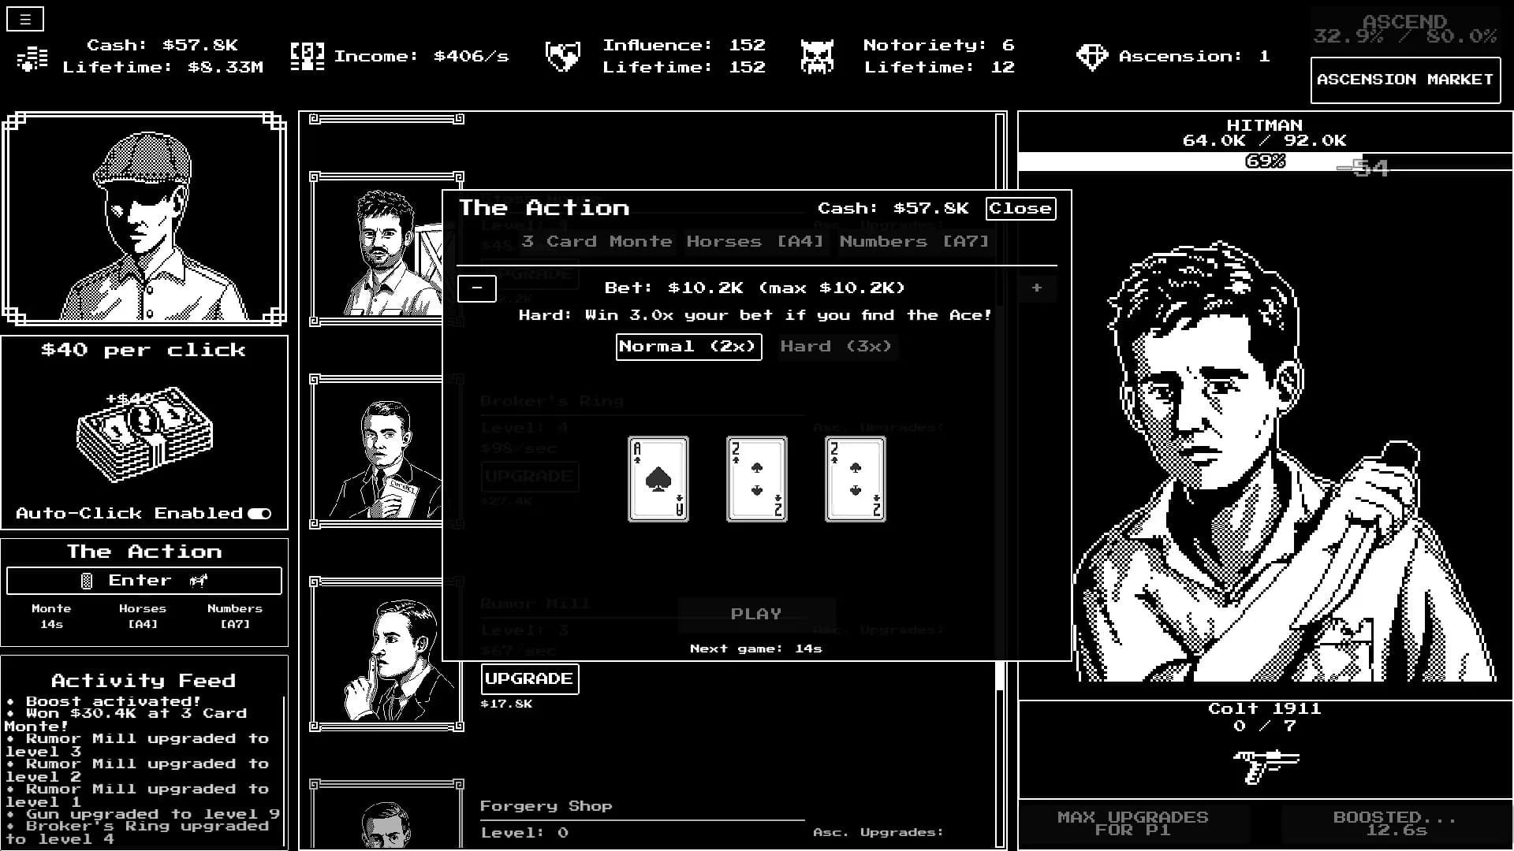The width and height of the screenshot is (1514, 851).
Task: Switch to the Horses [A4] tab
Action: click(x=755, y=242)
